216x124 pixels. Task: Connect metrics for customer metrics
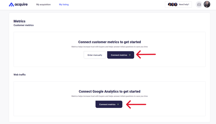121,55
